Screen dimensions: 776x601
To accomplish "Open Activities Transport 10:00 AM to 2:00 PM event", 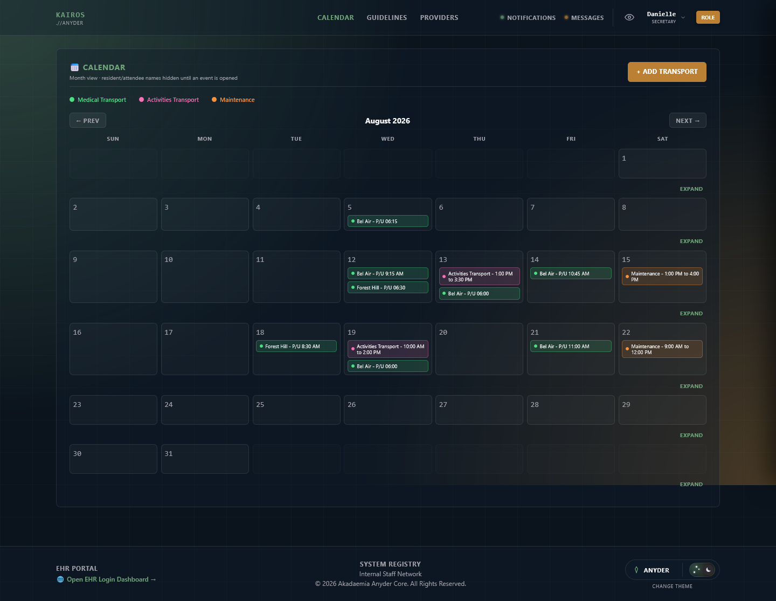I will [388, 349].
